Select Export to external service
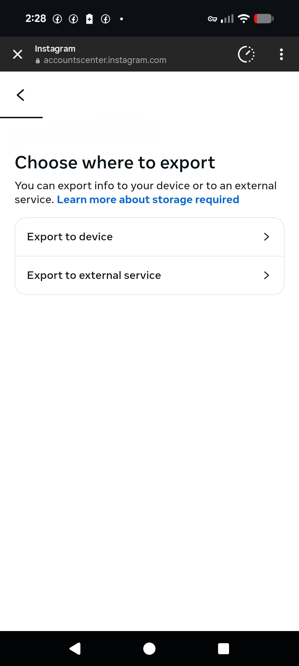Viewport: 299px width, 666px height. click(111, 275)
